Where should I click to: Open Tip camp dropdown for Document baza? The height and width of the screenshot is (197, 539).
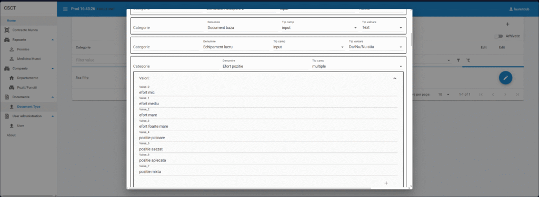click(x=320, y=27)
